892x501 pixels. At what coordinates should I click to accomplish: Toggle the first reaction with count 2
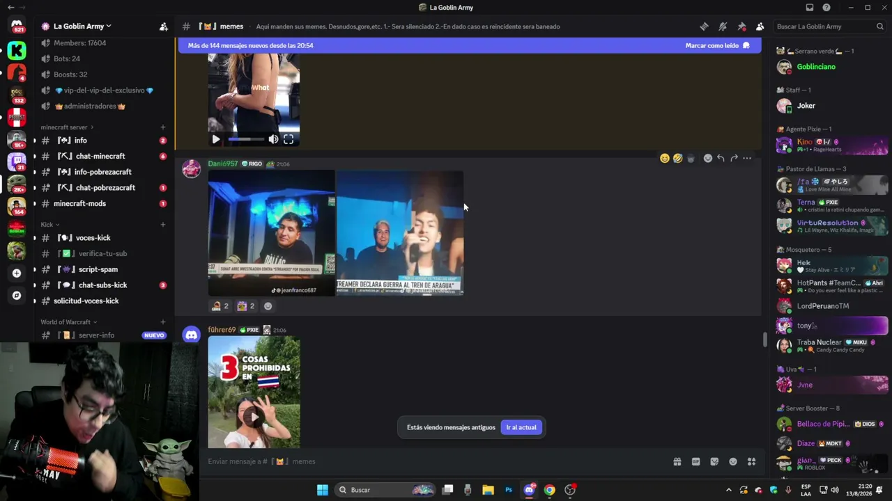coord(220,306)
